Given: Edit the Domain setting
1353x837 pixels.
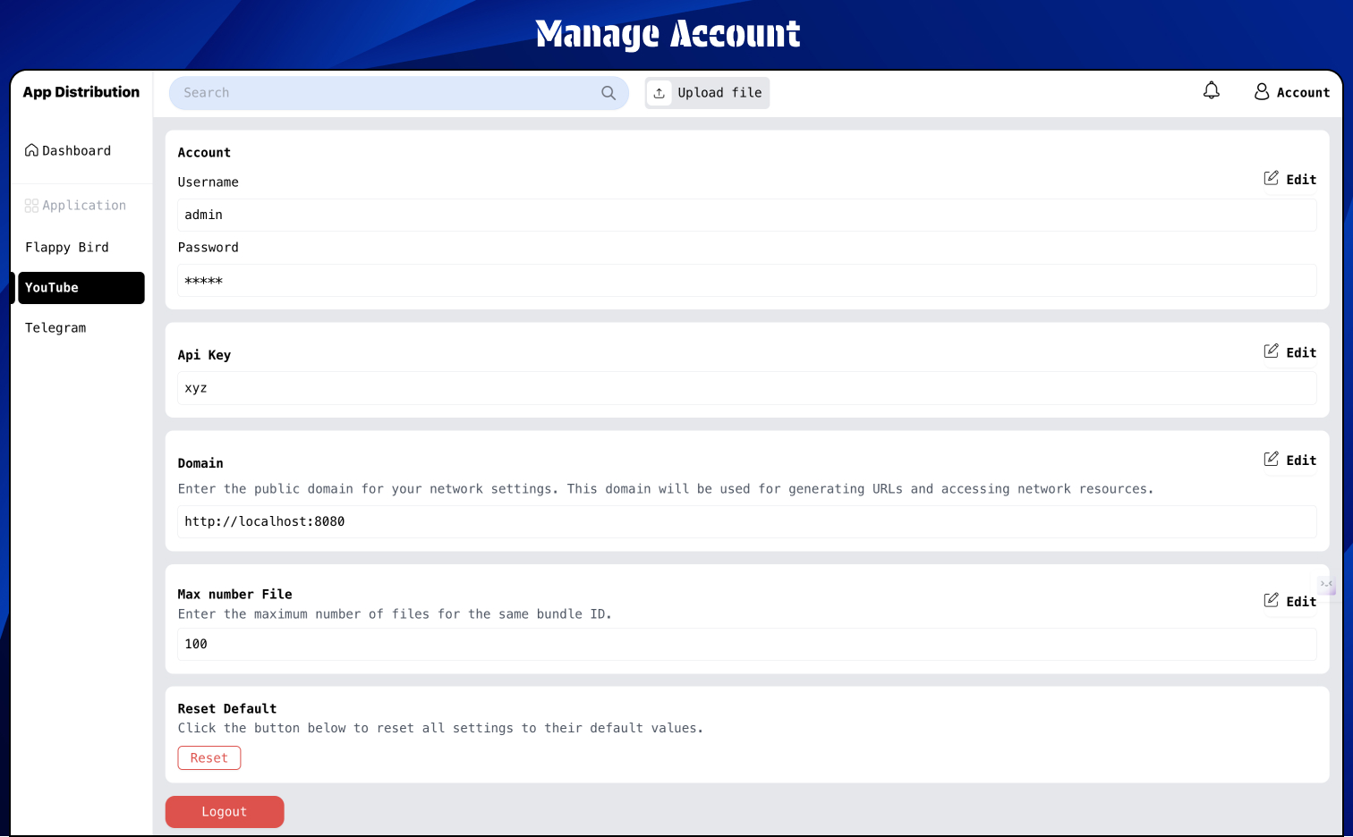Looking at the screenshot, I should 1289,460.
